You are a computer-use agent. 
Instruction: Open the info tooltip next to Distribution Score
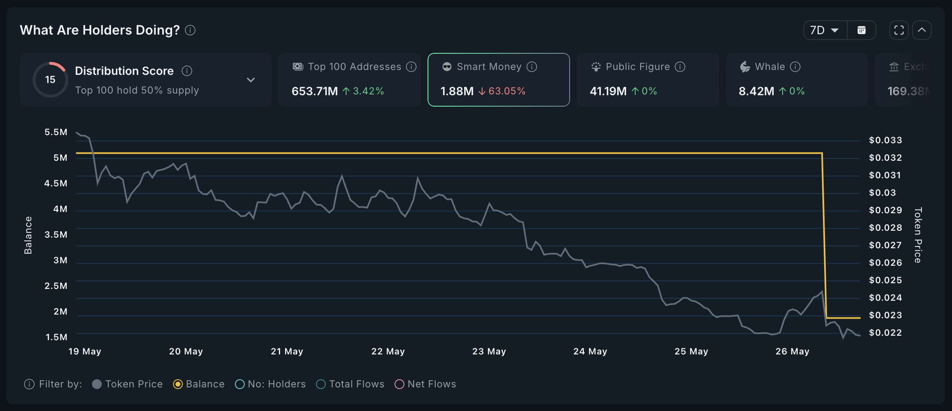[187, 71]
